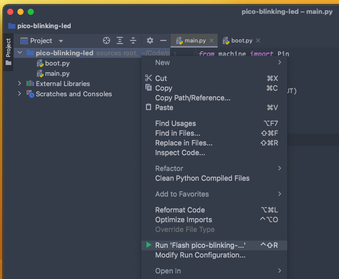Click the green Run triangle icon
The width and height of the screenshot is (339, 279).
149,245
